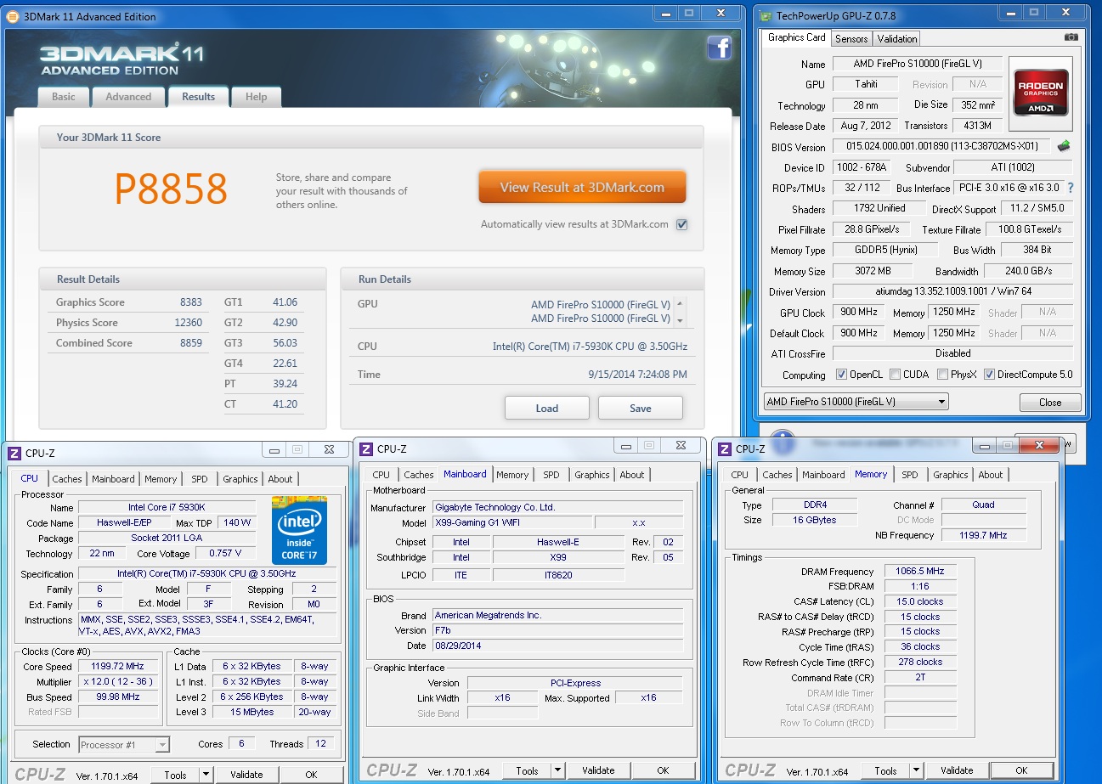The height and width of the screenshot is (784, 1102).
Task: Click the Combined Score value 8859
Action: tap(190, 343)
